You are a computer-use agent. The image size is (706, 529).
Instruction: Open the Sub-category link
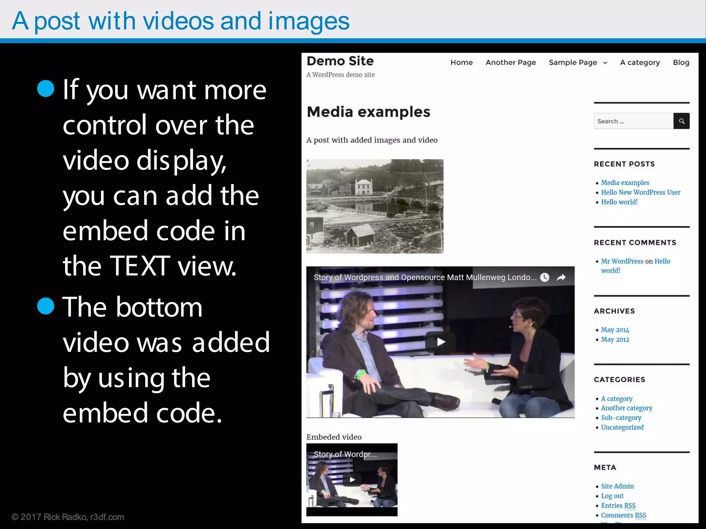click(621, 418)
